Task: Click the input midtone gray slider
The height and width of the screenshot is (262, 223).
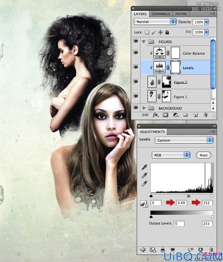Action: 188,196
